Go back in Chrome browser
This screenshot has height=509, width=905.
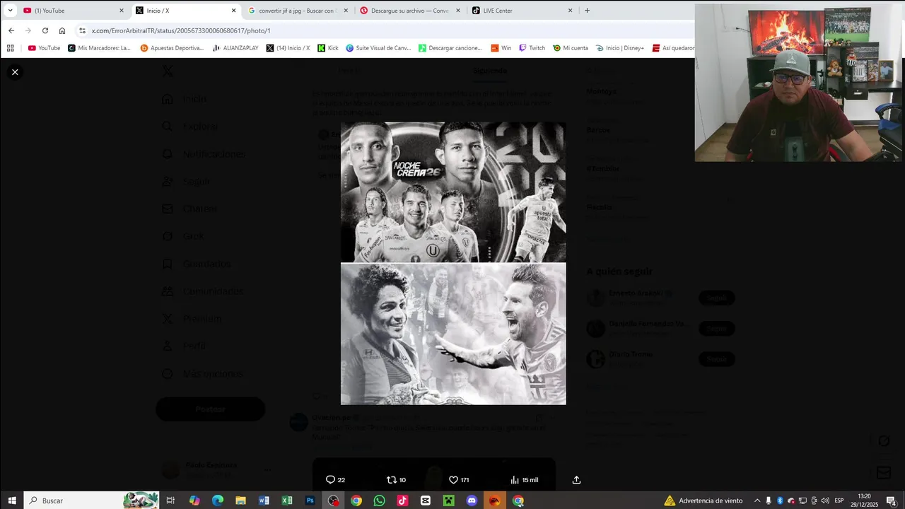click(11, 30)
